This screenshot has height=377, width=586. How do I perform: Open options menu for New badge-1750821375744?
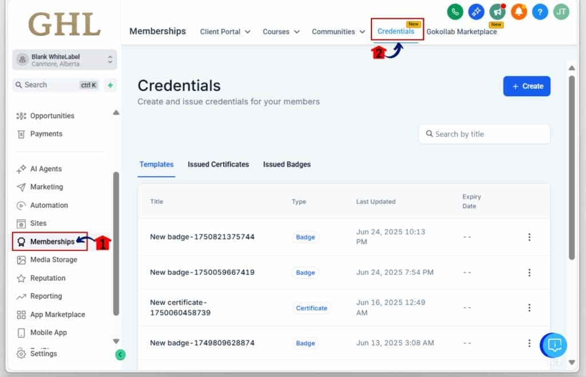pyautogui.click(x=529, y=237)
